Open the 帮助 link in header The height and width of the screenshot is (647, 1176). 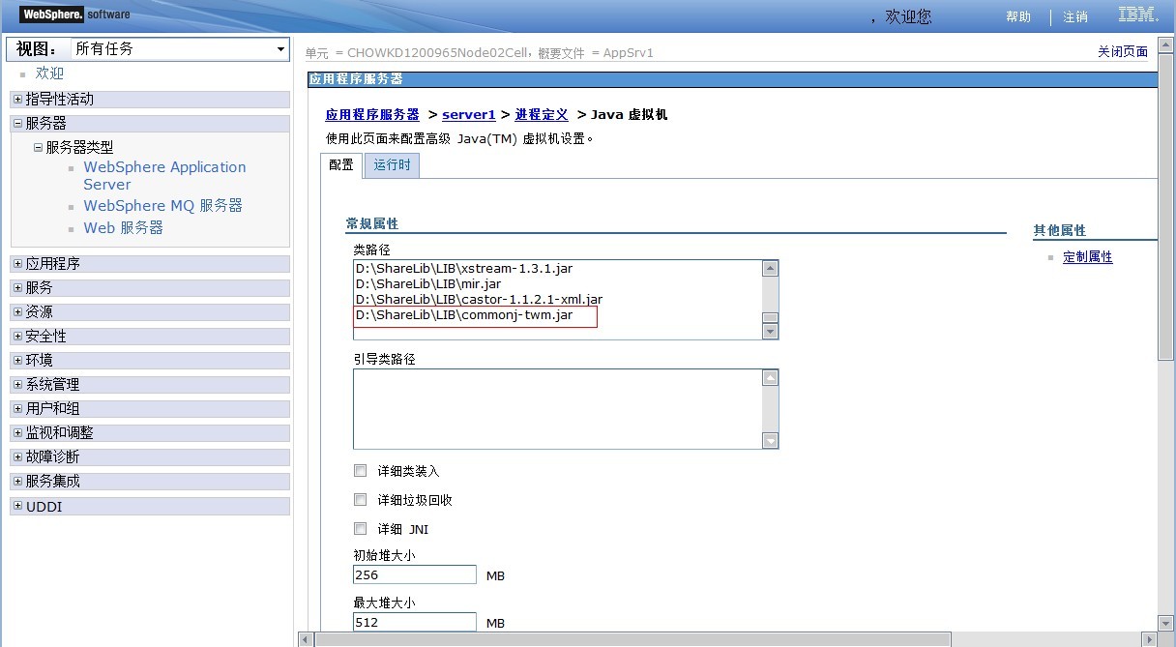[x=1018, y=16]
